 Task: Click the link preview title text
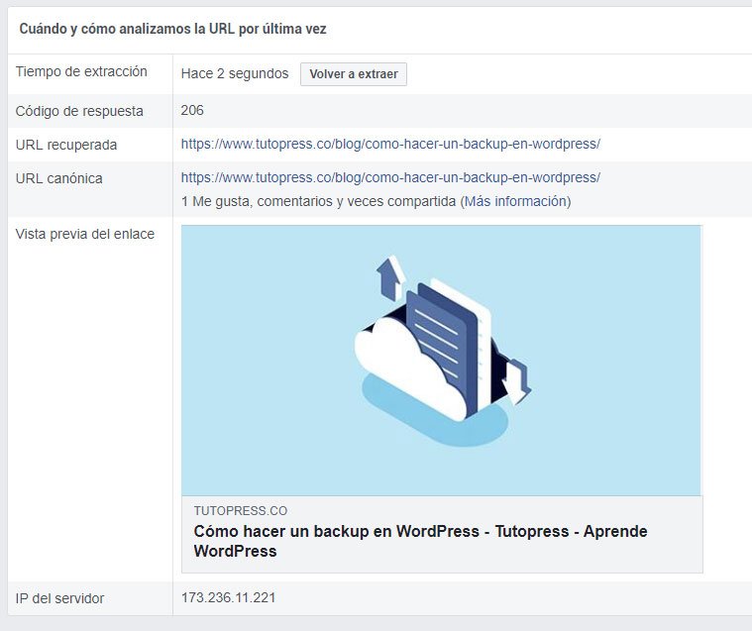tap(421, 541)
